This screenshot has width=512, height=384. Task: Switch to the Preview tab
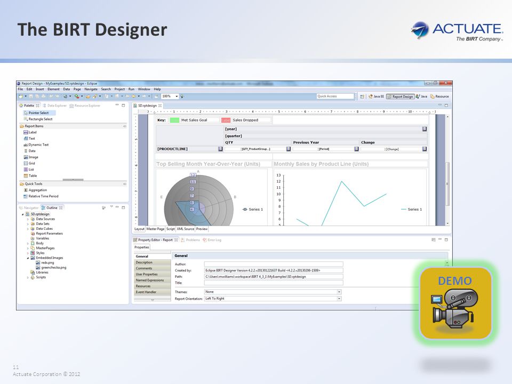click(202, 229)
